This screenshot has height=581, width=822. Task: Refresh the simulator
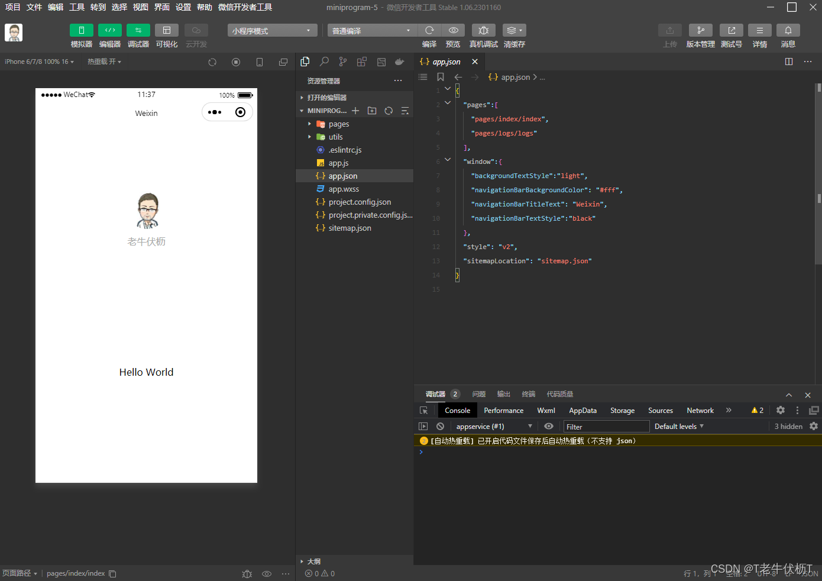[212, 62]
